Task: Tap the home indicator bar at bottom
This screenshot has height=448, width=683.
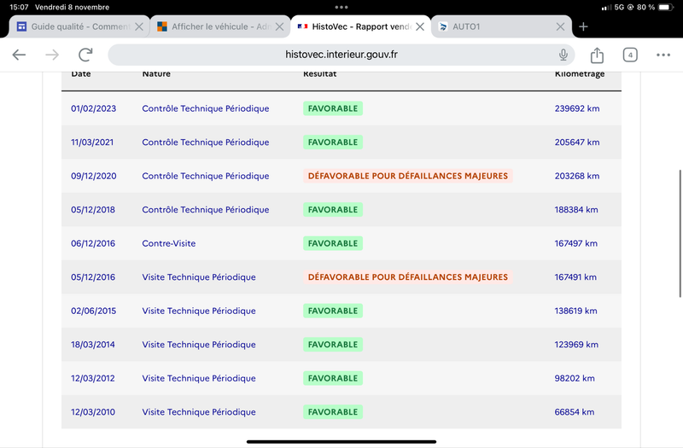Action: point(341,441)
